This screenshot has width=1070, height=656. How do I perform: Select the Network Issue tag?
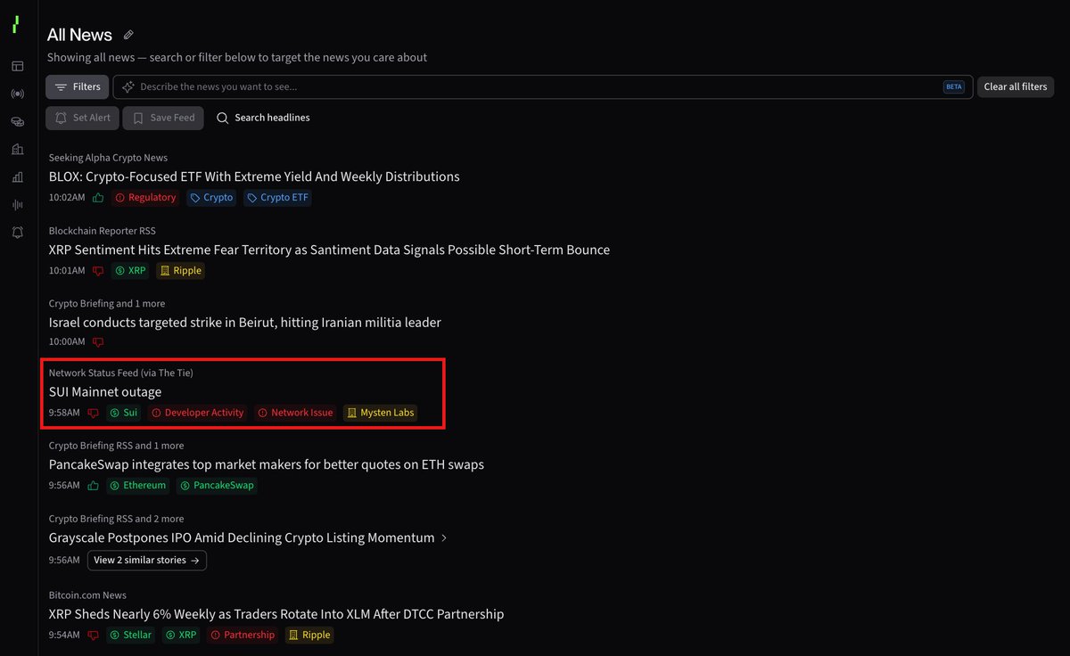[x=296, y=413]
